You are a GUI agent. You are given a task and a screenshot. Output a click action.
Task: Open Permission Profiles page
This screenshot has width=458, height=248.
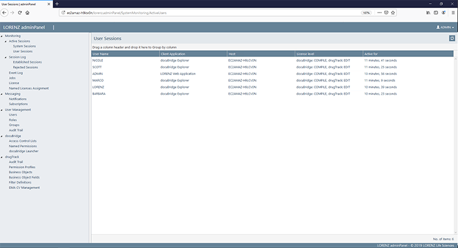pyautogui.click(x=22, y=167)
